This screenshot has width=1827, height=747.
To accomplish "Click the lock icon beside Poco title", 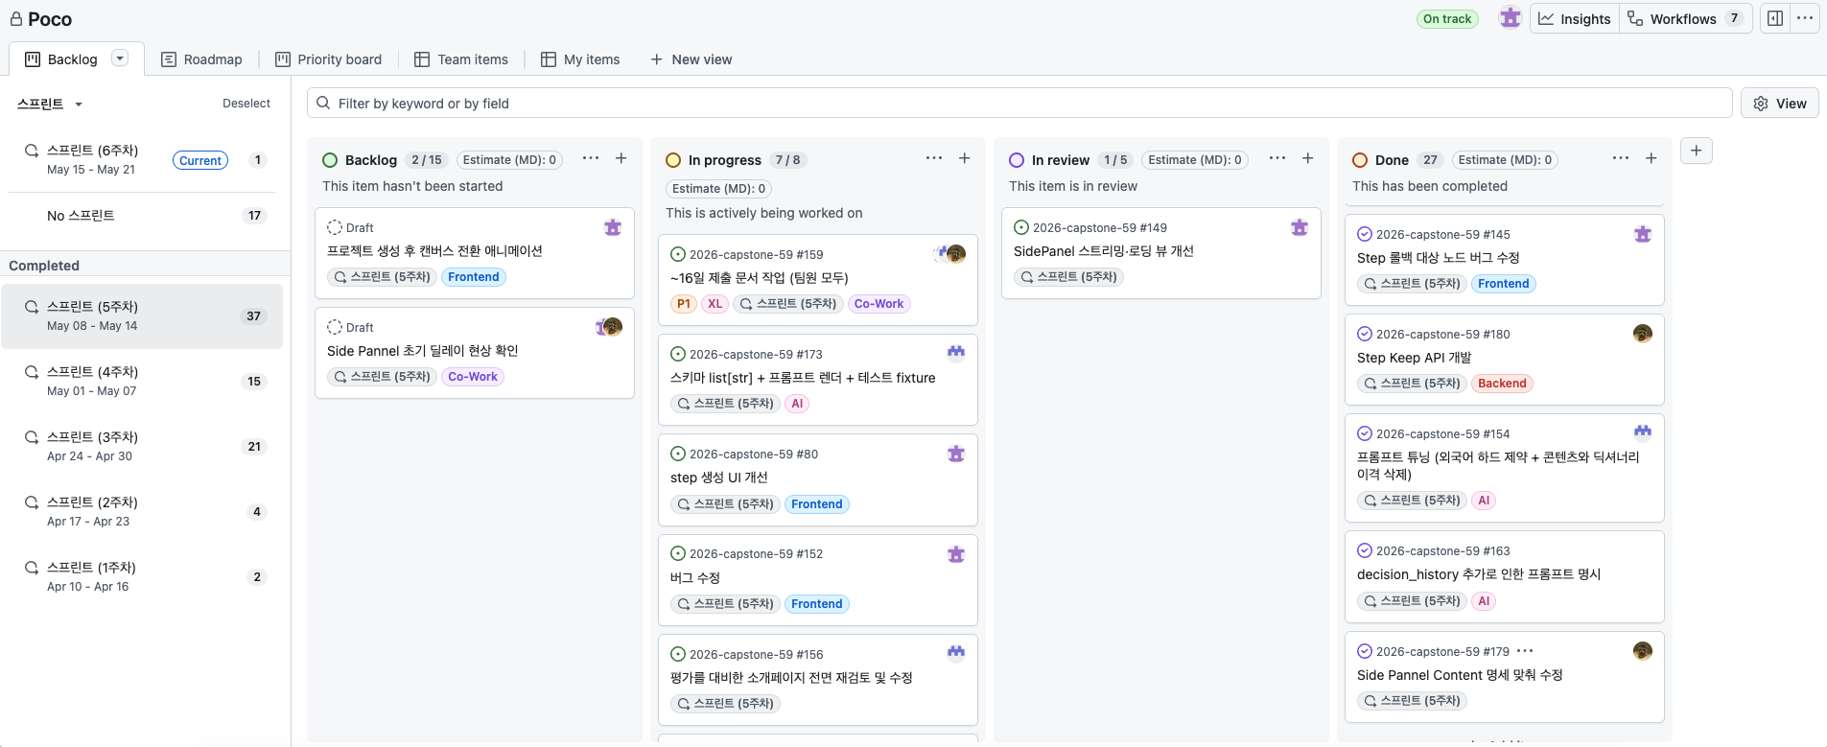I will (x=16, y=18).
